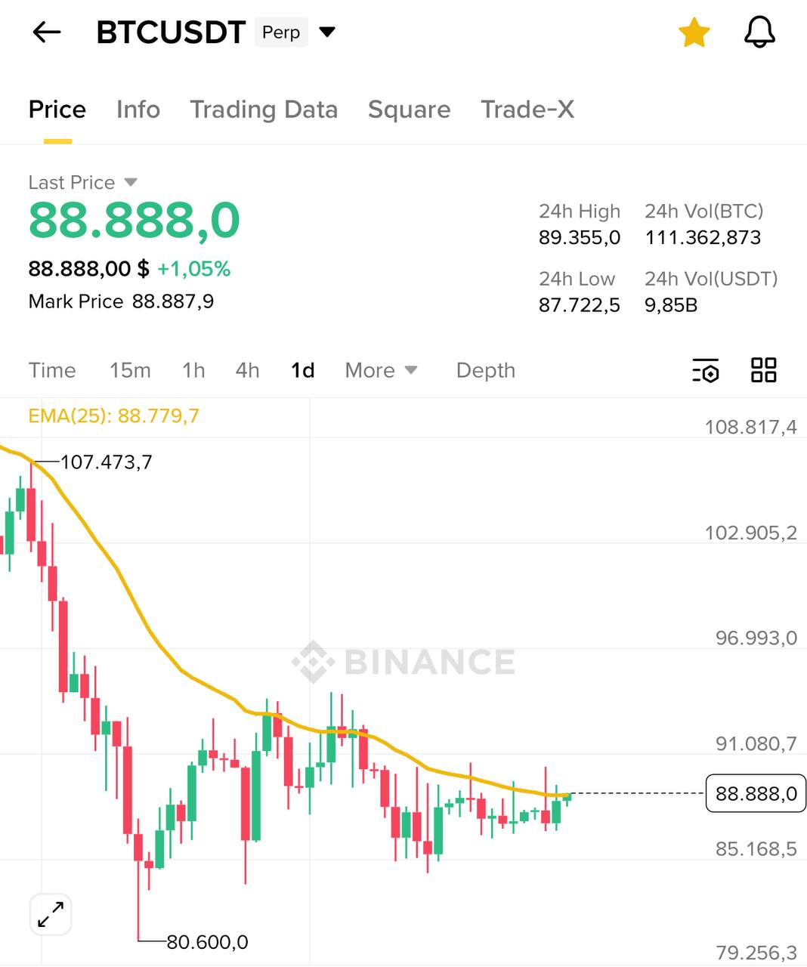Toggle the favorite star for BTCUSDT
This screenshot has height=967, width=807.
[693, 32]
